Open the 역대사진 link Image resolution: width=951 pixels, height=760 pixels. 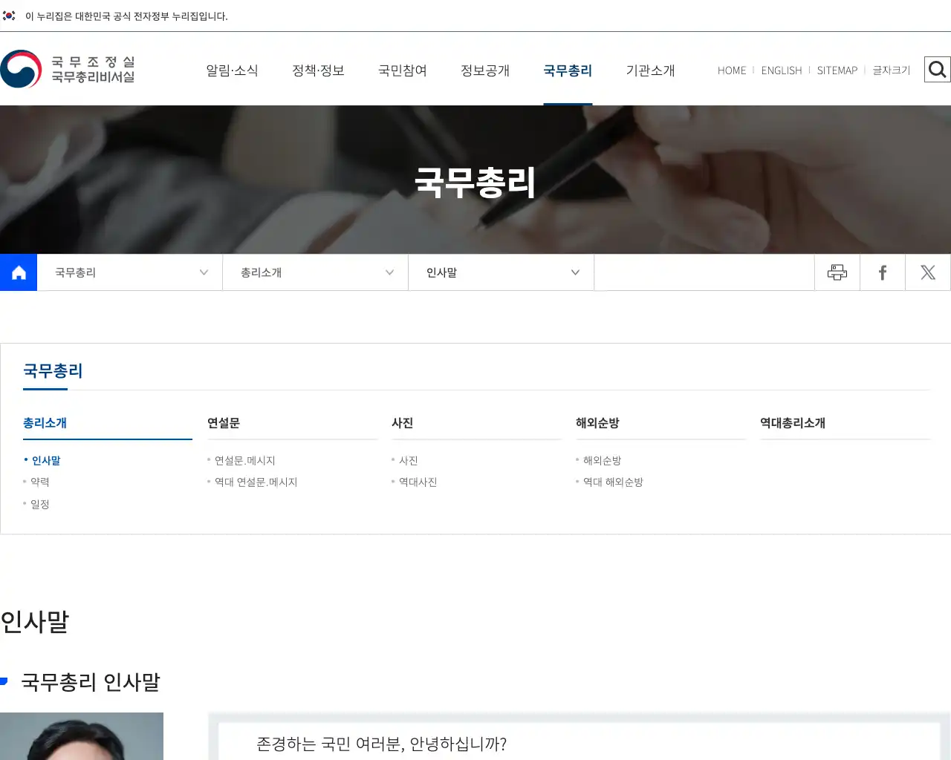[418, 482]
